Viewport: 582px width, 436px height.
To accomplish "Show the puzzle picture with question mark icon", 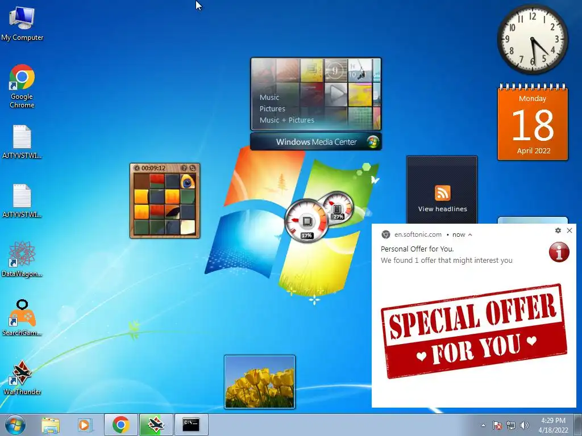I will click(x=184, y=168).
